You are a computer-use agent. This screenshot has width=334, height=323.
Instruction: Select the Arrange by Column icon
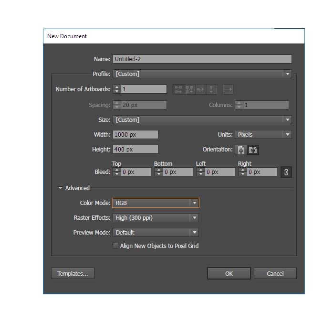coord(212,89)
